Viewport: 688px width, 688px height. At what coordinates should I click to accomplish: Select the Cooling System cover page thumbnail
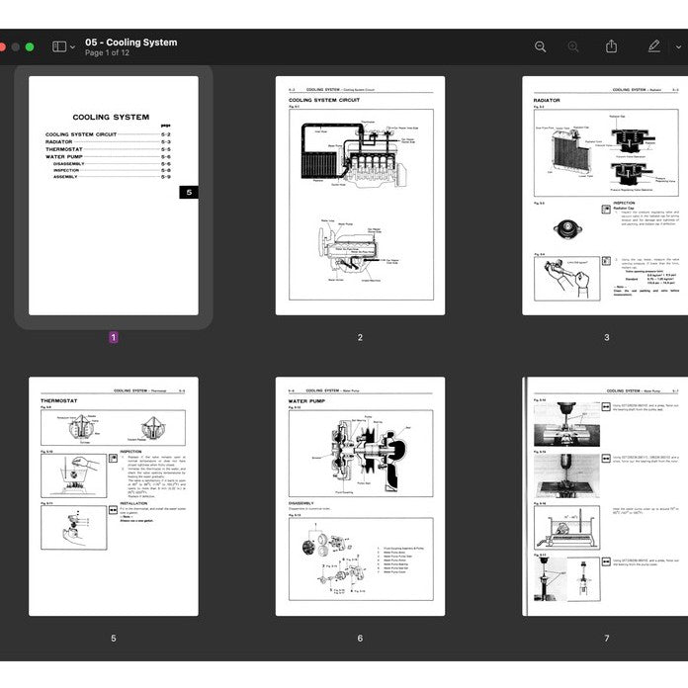(x=113, y=196)
